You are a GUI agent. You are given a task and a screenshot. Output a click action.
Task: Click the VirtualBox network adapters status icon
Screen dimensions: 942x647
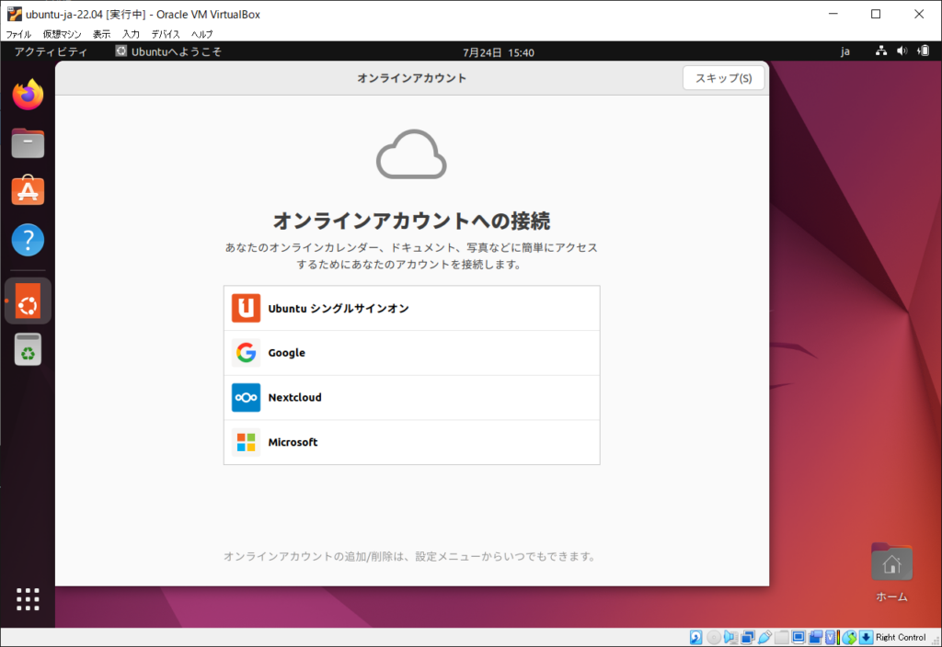click(748, 638)
